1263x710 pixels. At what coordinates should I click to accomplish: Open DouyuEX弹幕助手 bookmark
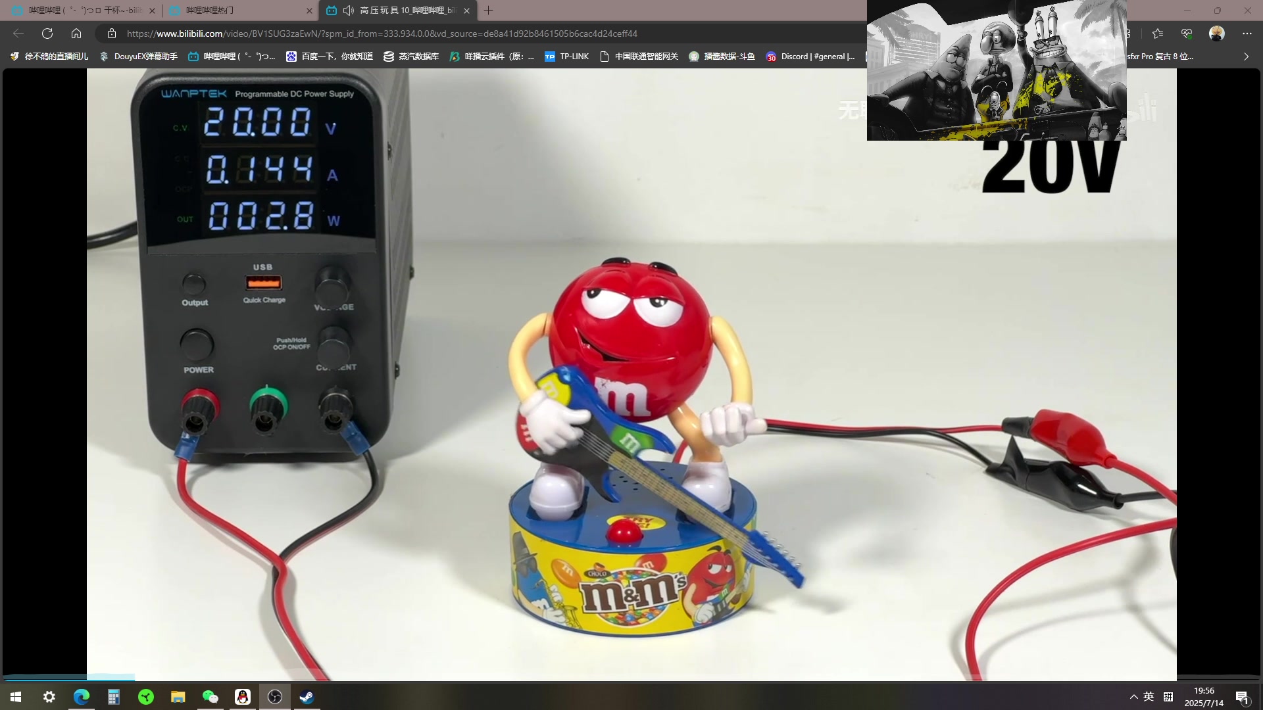(x=139, y=57)
